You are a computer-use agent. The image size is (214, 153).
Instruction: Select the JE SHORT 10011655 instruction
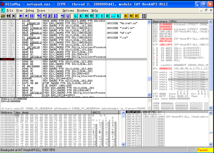[x=58, y=86]
